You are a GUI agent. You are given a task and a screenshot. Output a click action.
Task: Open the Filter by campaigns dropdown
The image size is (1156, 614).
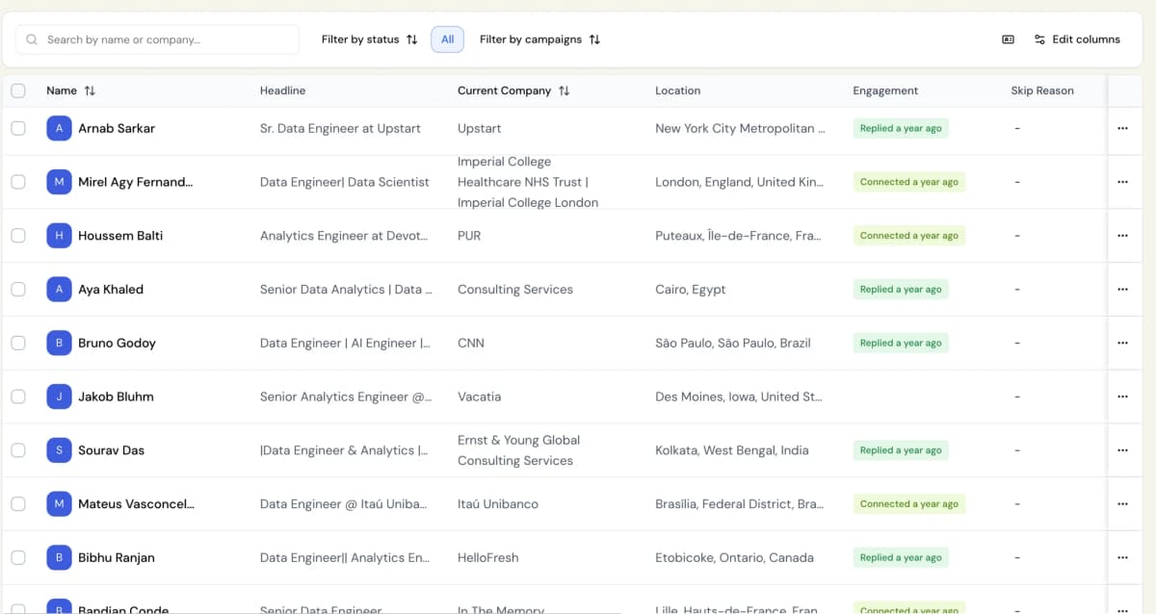pos(539,39)
